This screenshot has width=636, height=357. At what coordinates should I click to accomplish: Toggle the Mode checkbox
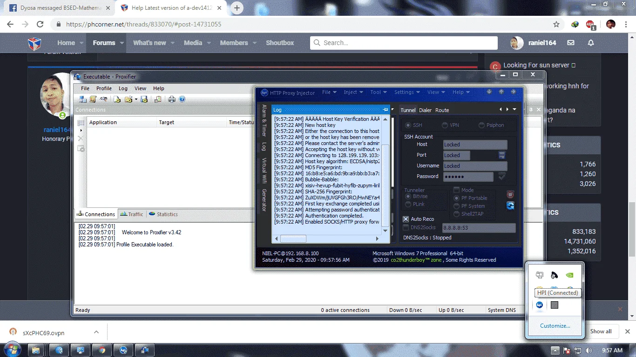click(x=457, y=190)
